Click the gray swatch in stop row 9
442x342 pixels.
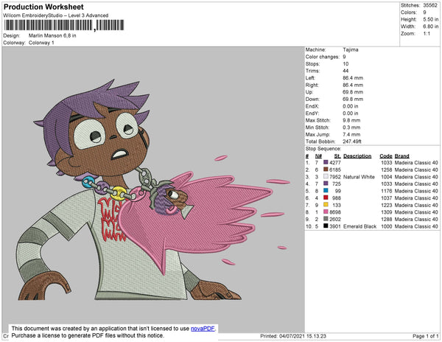[x=326, y=219]
